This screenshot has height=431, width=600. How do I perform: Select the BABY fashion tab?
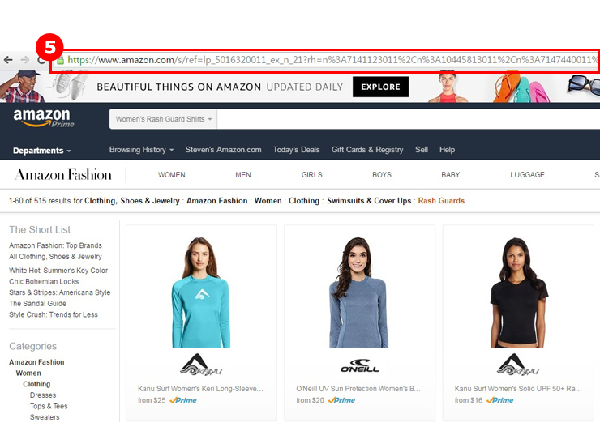(x=450, y=175)
